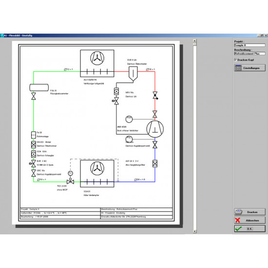Select the Danfoss Filtertrockner symbol
This screenshot has width=268, height=268.
[x=34, y=145]
